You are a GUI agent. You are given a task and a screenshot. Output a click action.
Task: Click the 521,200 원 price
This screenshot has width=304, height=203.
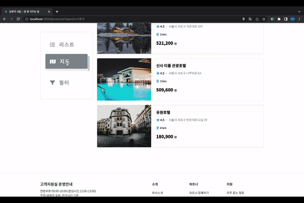coord(166,43)
